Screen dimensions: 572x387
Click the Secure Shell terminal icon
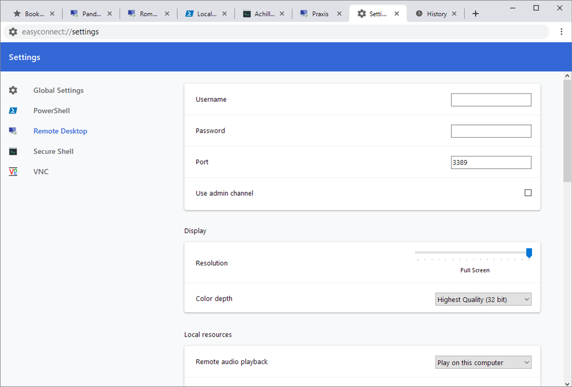click(x=13, y=151)
